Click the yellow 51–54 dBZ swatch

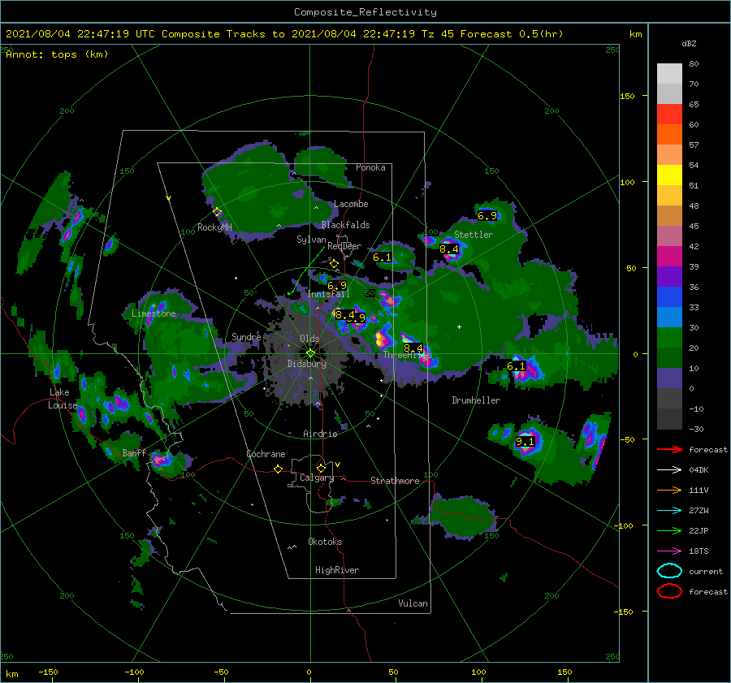(669, 175)
